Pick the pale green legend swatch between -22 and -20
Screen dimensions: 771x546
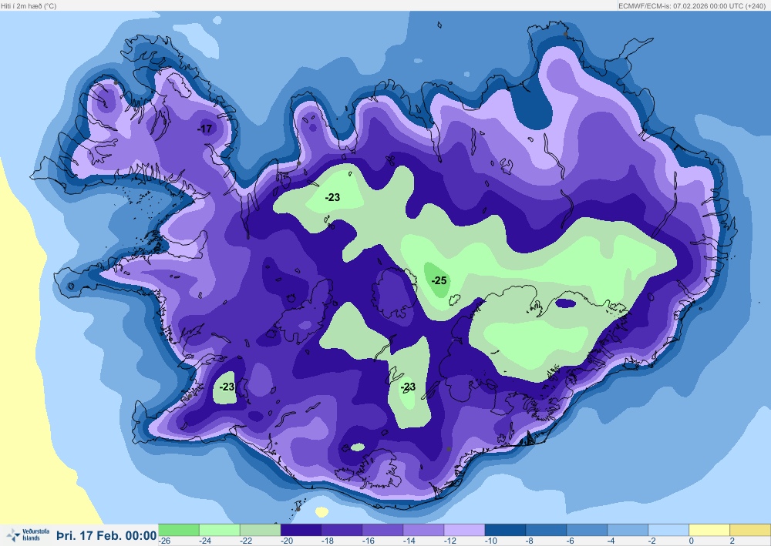point(260,530)
